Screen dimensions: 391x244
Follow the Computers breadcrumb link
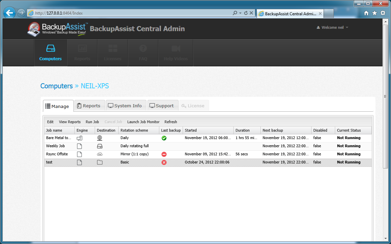click(56, 86)
